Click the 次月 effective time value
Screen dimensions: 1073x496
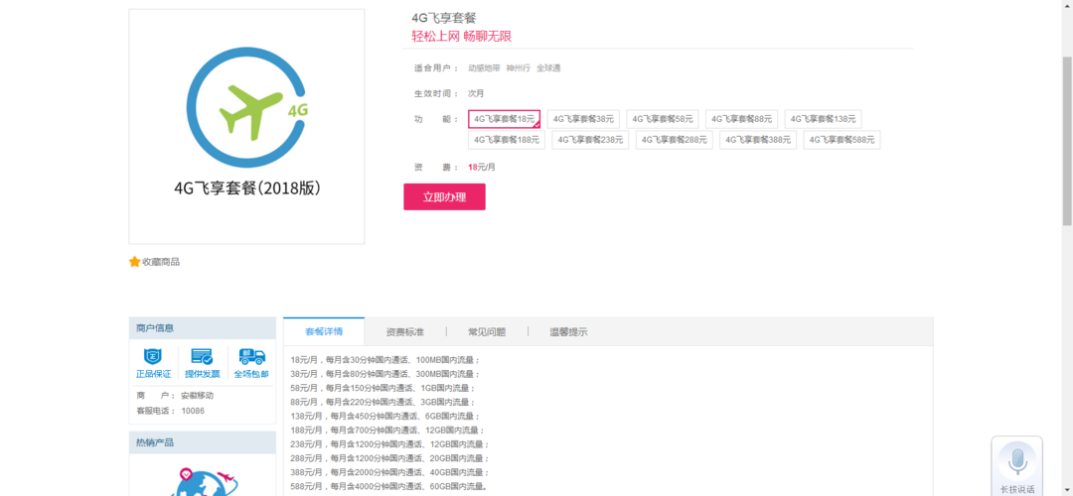pos(476,93)
